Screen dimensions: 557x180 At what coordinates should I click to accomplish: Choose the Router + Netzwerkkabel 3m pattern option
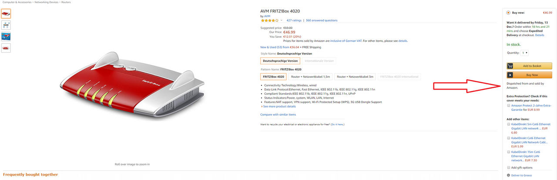pyautogui.click(x=356, y=77)
